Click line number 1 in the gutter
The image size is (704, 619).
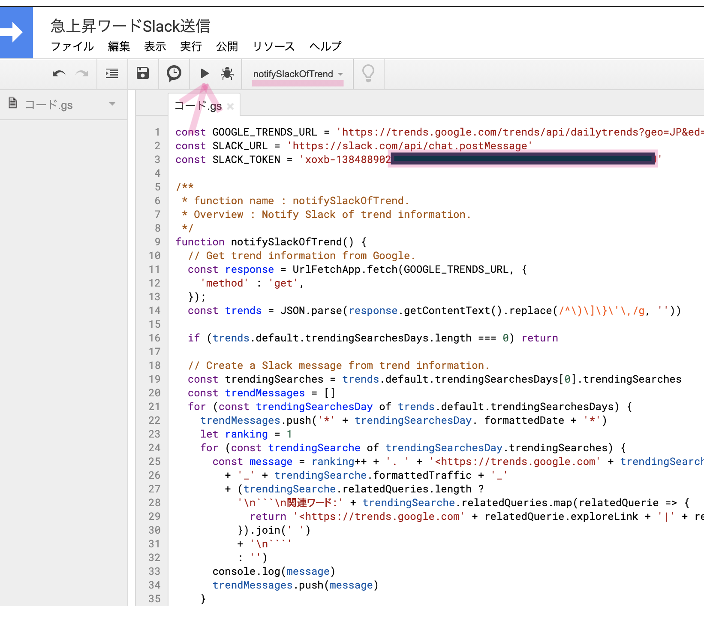pos(157,132)
